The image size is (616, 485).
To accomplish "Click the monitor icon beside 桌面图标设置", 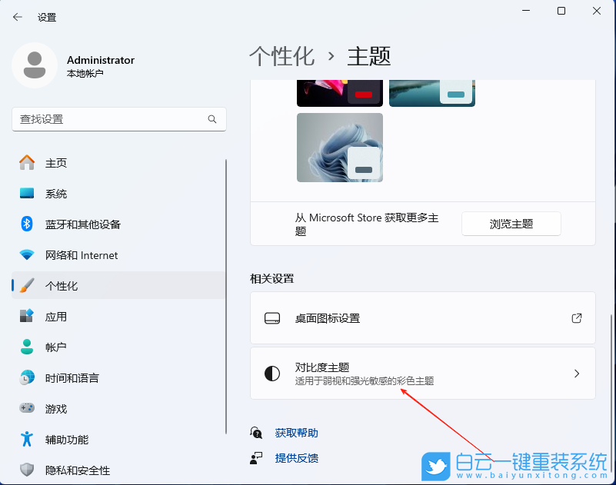I will (x=271, y=317).
